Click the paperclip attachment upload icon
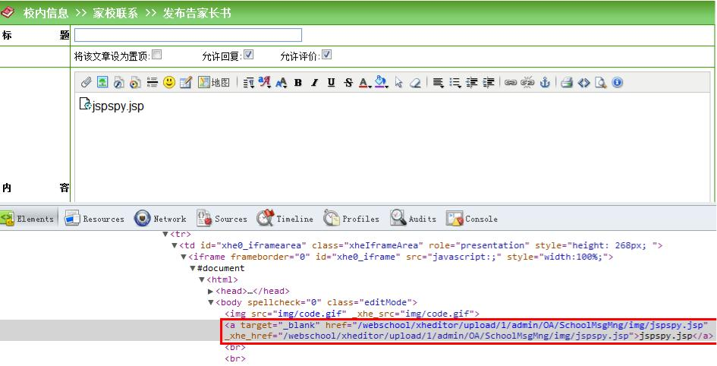Viewport: 717px width, 366px height. pyautogui.click(x=86, y=82)
